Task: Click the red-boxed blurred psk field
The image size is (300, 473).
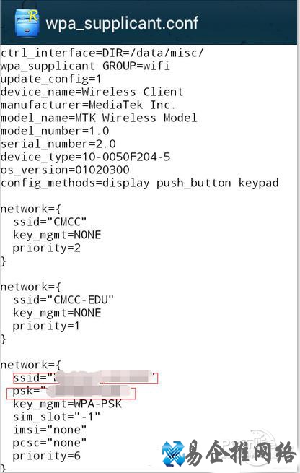Action: [71, 393]
